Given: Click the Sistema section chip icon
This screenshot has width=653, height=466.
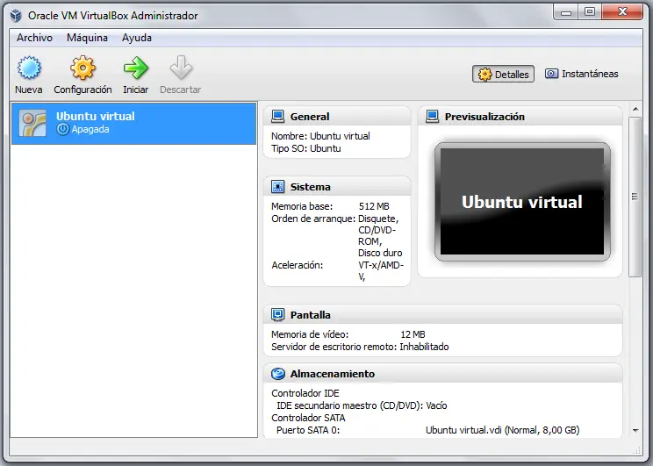Looking at the screenshot, I should pos(277,187).
